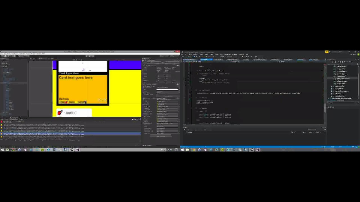Open Visual Studio's HELP menu
This screenshot has height=202, width=360.
tap(247, 54)
